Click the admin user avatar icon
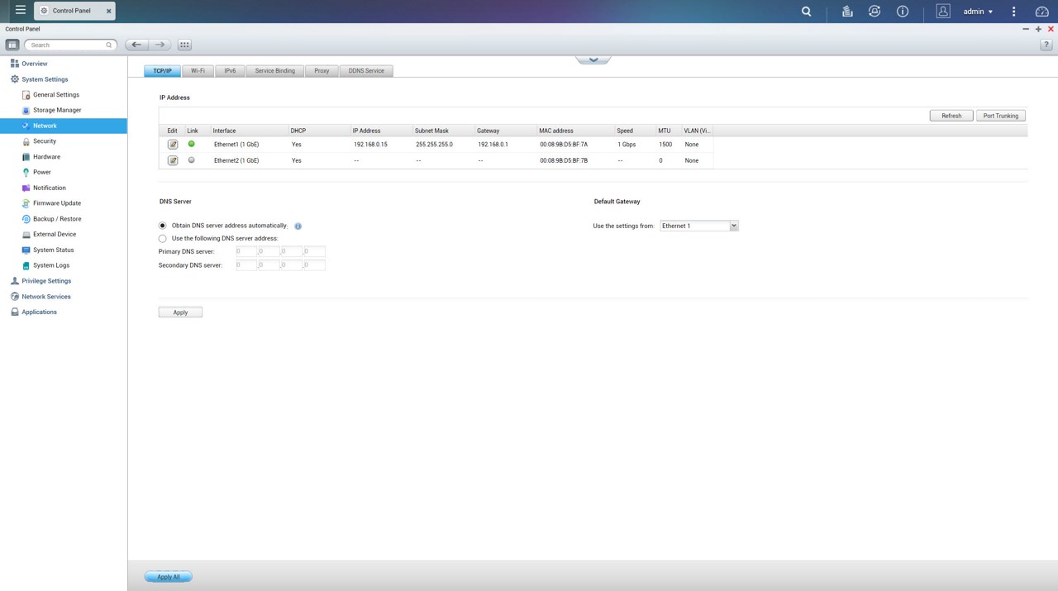 [x=943, y=12]
